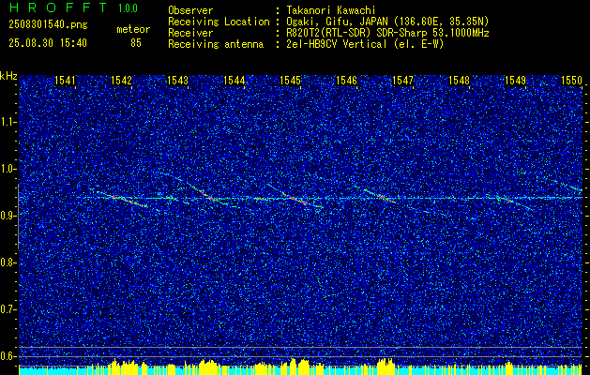Click time marker 1549
The width and height of the screenshot is (590, 375).
pyautogui.click(x=516, y=80)
